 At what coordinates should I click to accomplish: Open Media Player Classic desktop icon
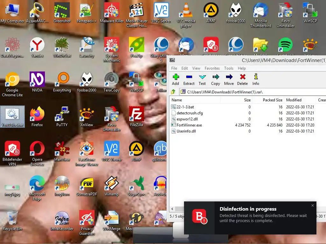[137, 15]
